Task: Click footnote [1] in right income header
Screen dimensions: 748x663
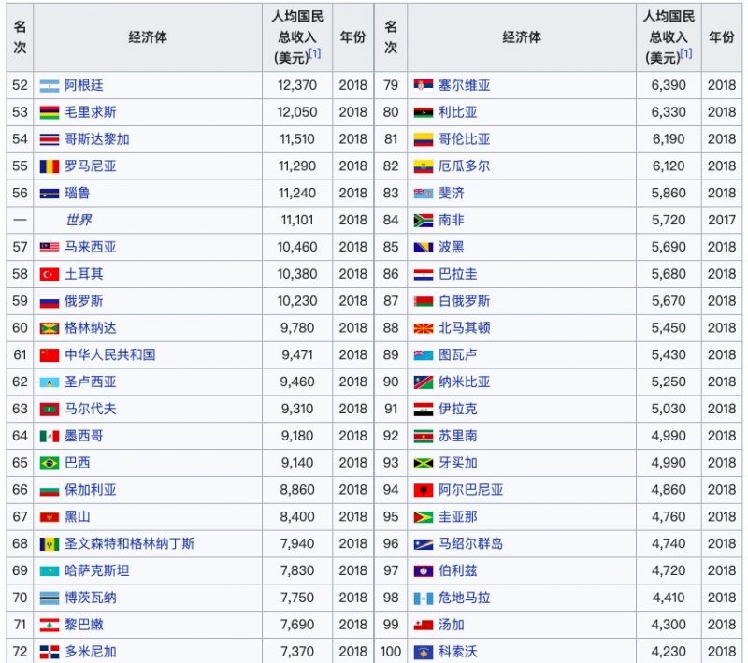Action: (x=686, y=54)
